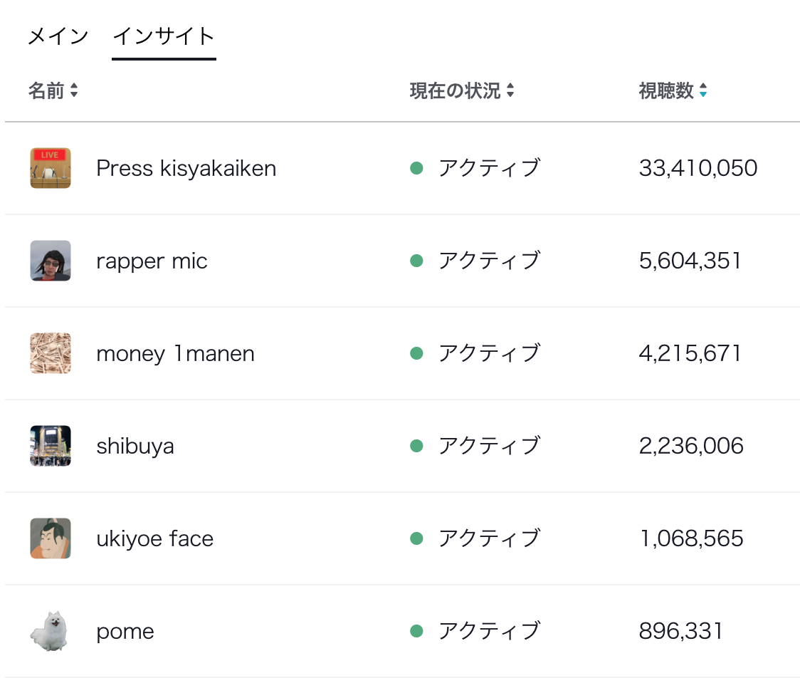This screenshot has height=678, width=800.
Task: Sort by 視聴数 column arrows
Action: (x=703, y=91)
